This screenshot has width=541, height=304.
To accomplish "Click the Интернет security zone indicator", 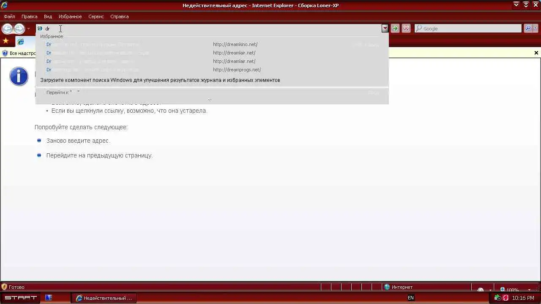I will click(398, 287).
